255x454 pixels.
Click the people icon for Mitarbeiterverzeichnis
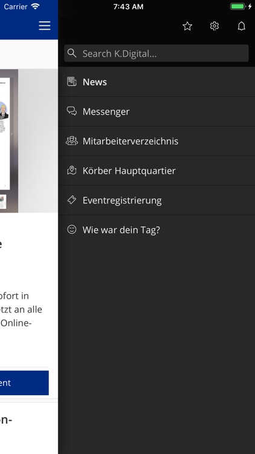point(72,141)
